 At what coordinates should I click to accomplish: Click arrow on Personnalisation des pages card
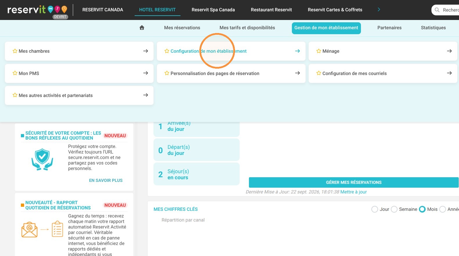tap(297, 73)
